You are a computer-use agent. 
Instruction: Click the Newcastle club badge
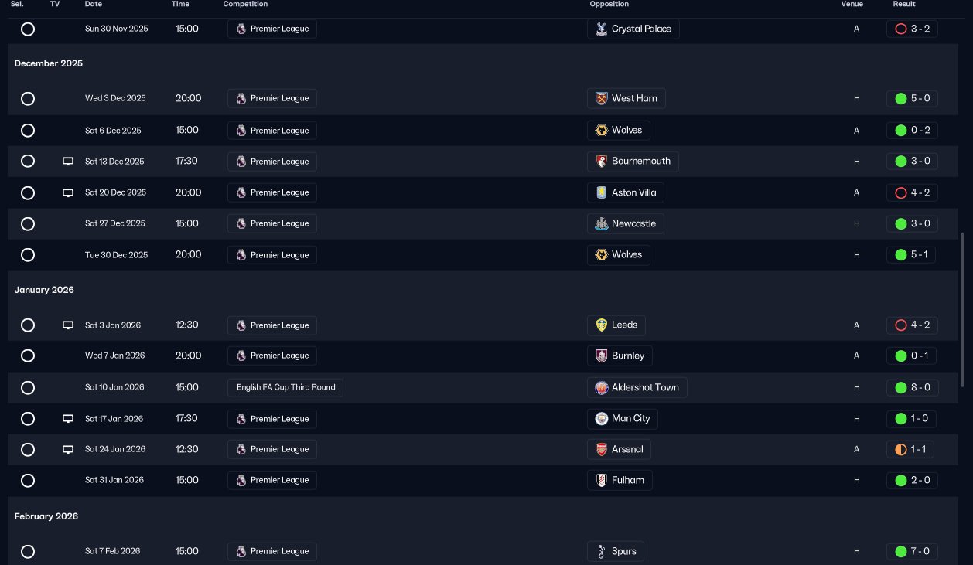601,223
